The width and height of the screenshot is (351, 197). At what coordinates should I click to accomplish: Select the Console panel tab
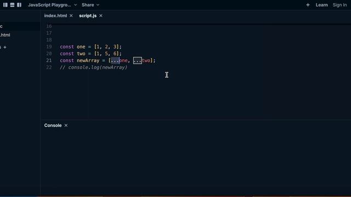click(x=53, y=125)
